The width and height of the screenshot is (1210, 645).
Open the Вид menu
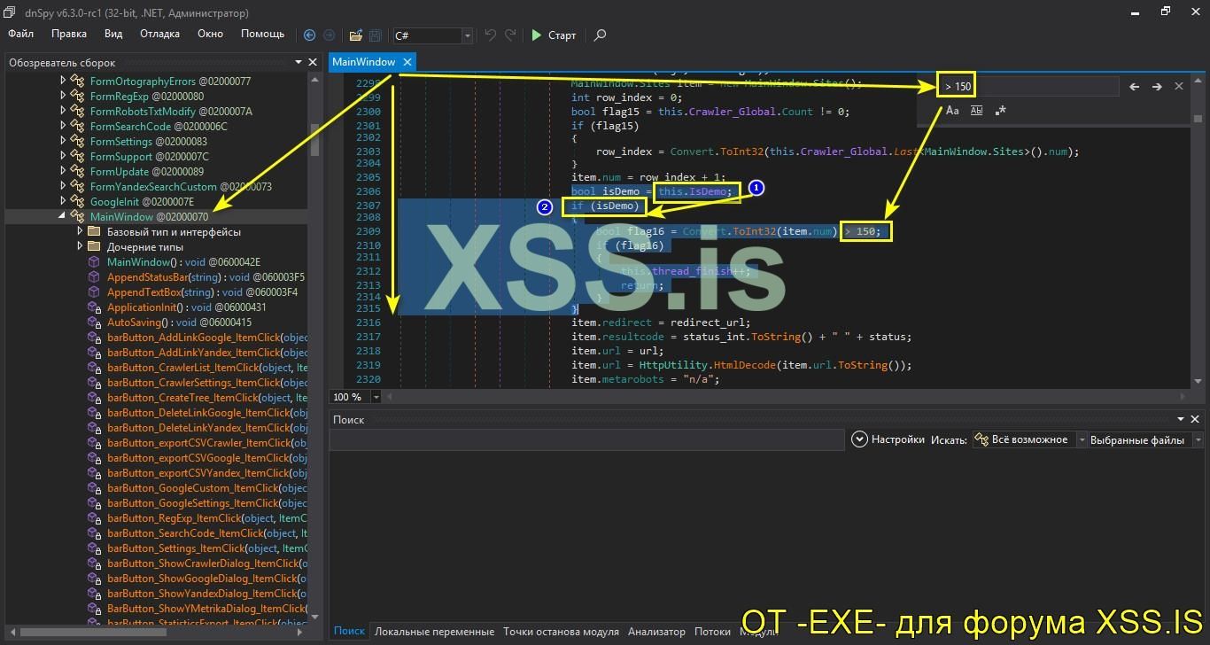tap(113, 34)
